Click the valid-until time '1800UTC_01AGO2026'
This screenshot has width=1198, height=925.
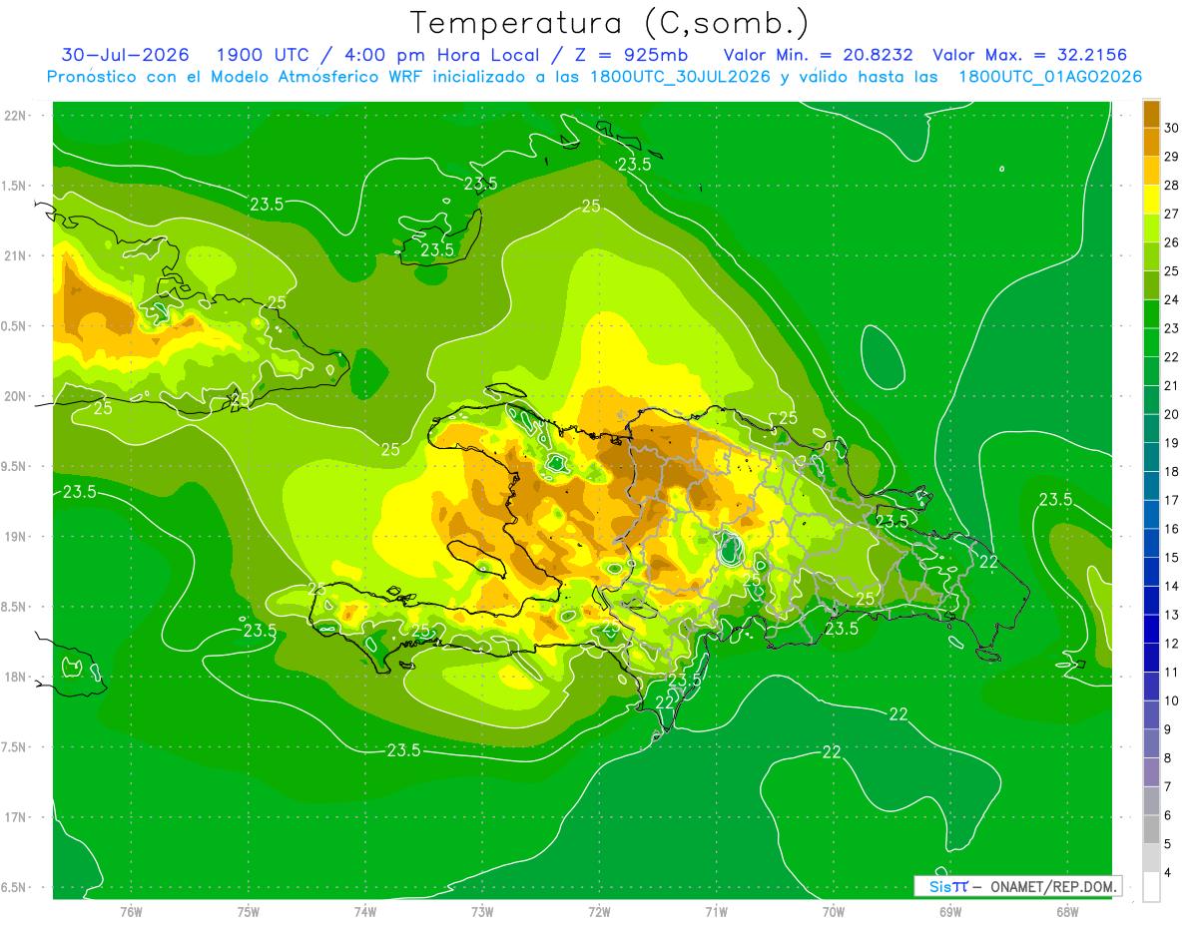(1050, 77)
